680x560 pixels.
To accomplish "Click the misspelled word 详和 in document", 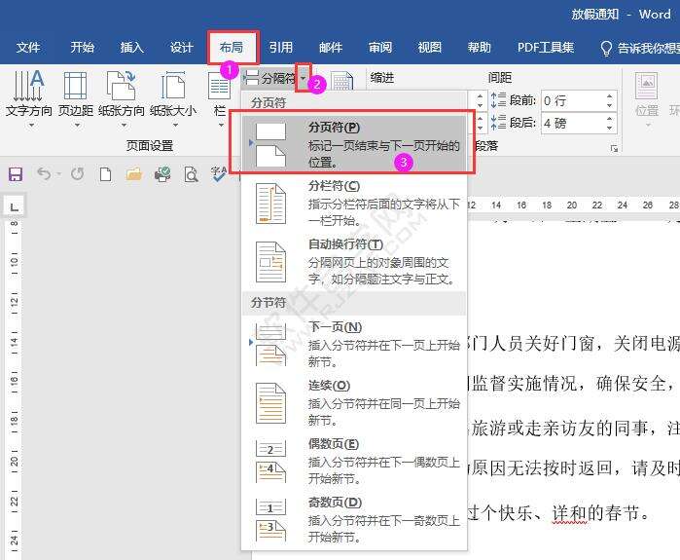I will point(570,513).
